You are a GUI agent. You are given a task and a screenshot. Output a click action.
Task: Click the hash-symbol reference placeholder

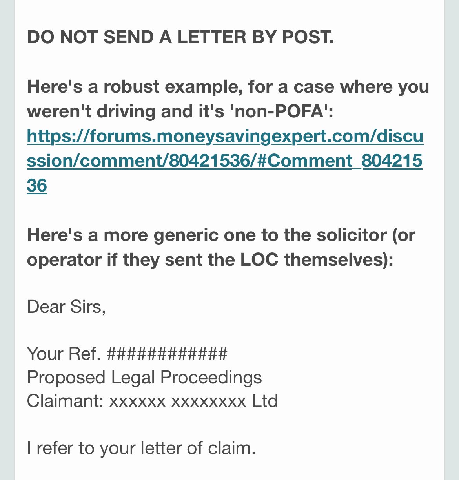[167, 354]
